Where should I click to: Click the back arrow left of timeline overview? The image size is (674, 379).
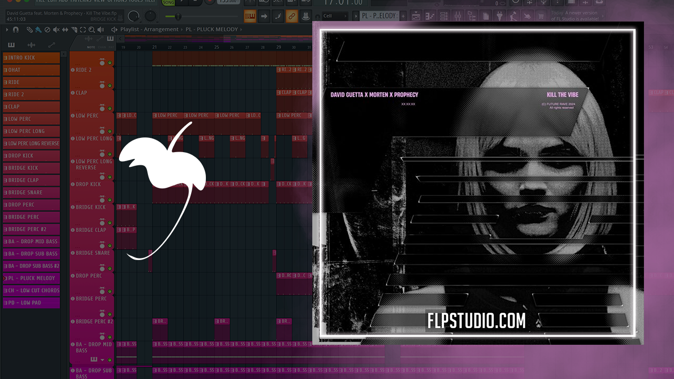[x=120, y=39]
